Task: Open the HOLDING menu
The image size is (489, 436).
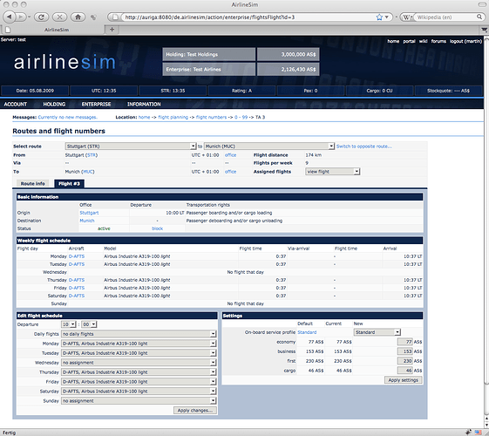Action: pos(54,104)
